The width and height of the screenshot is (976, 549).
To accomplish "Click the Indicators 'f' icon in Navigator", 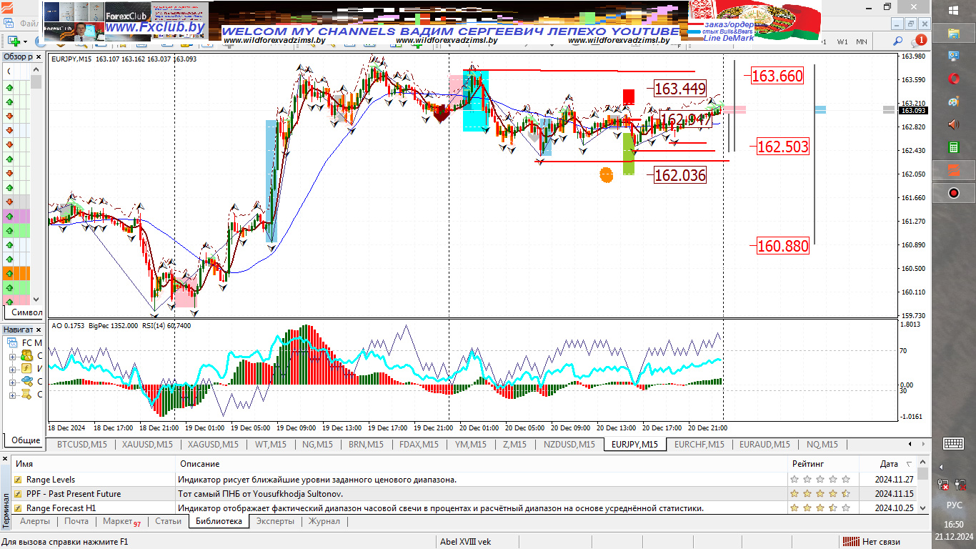I will click(x=26, y=368).
